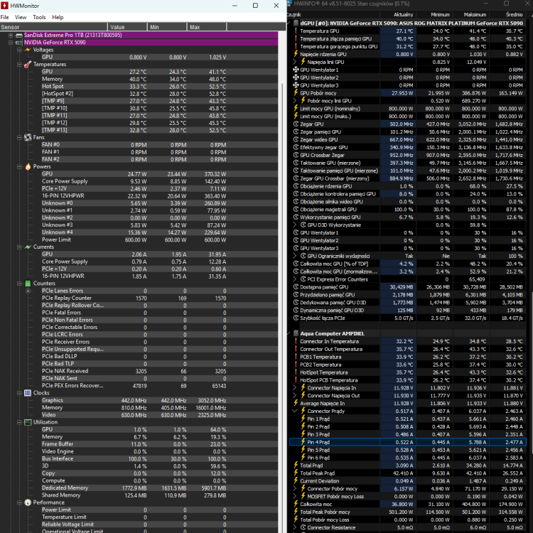
Task: Click the Temperatures thermometer icon in HWMonitor
Action: tap(28, 64)
